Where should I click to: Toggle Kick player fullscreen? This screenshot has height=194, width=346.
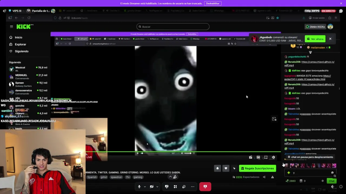[x=266, y=157]
